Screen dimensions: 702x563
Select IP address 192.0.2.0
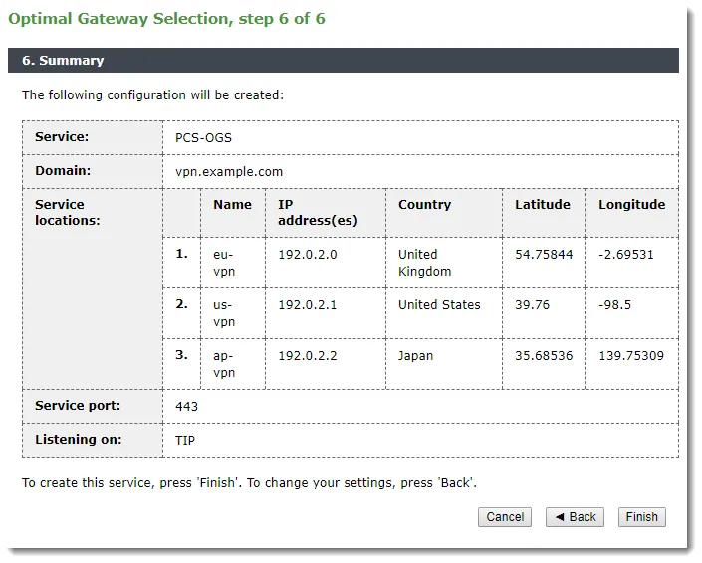coord(307,255)
